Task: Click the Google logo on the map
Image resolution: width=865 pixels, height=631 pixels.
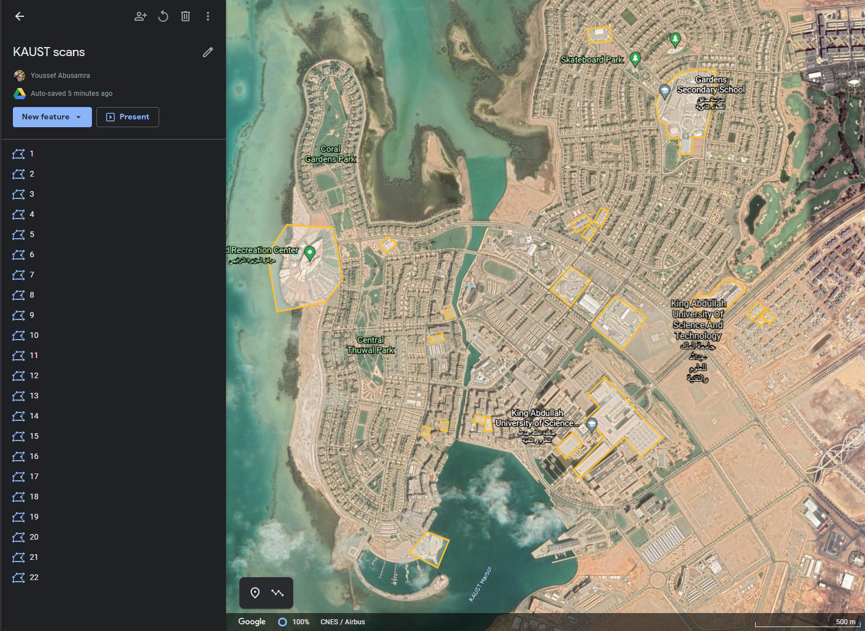Action: click(252, 621)
